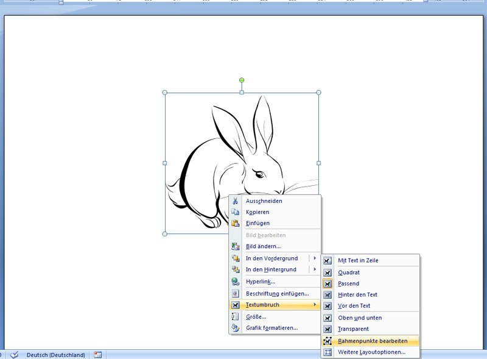Select the Mit Text in Zeile wrap option

coord(358,261)
